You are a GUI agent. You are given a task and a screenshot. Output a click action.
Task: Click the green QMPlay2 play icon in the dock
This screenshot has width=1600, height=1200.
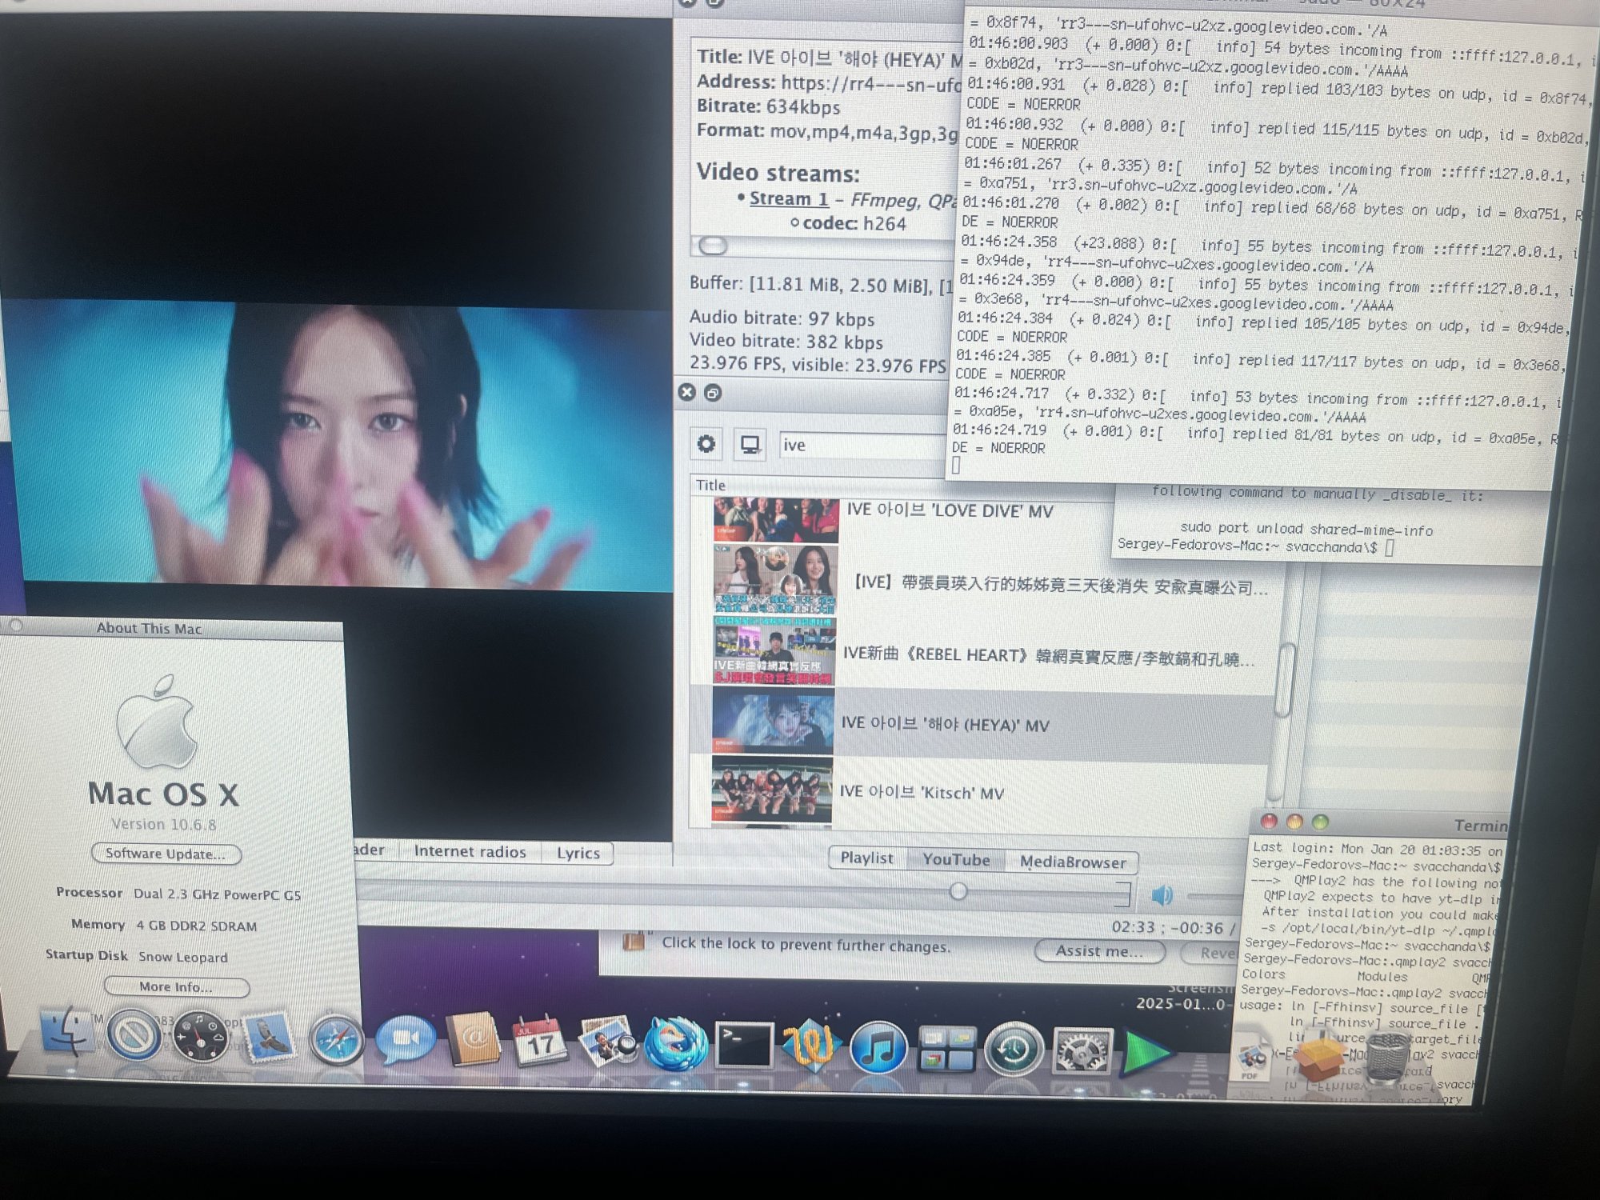pyautogui.click(x=1146, y=1053)
